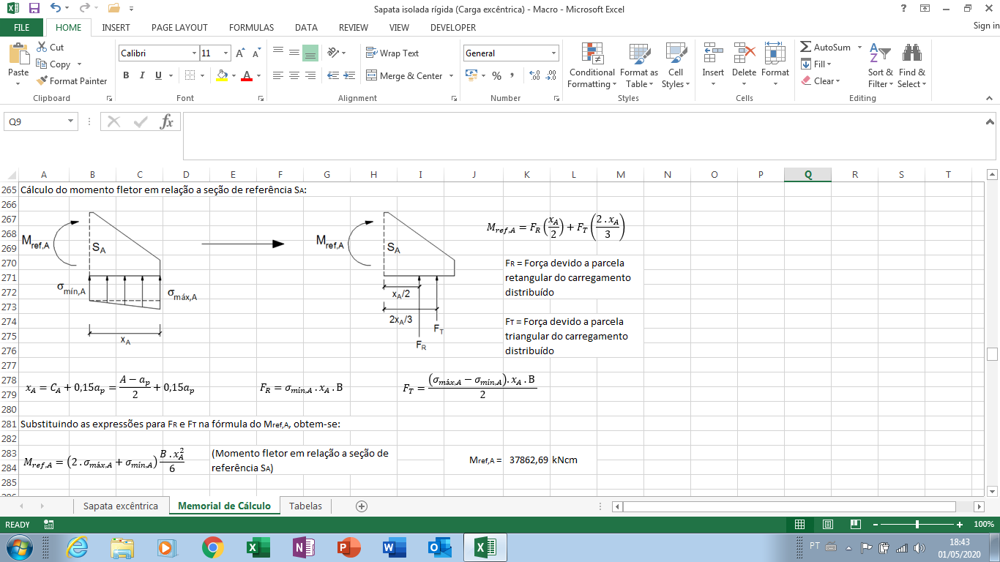
Task: Click the Format Painter brush
Action: [42, 81]
